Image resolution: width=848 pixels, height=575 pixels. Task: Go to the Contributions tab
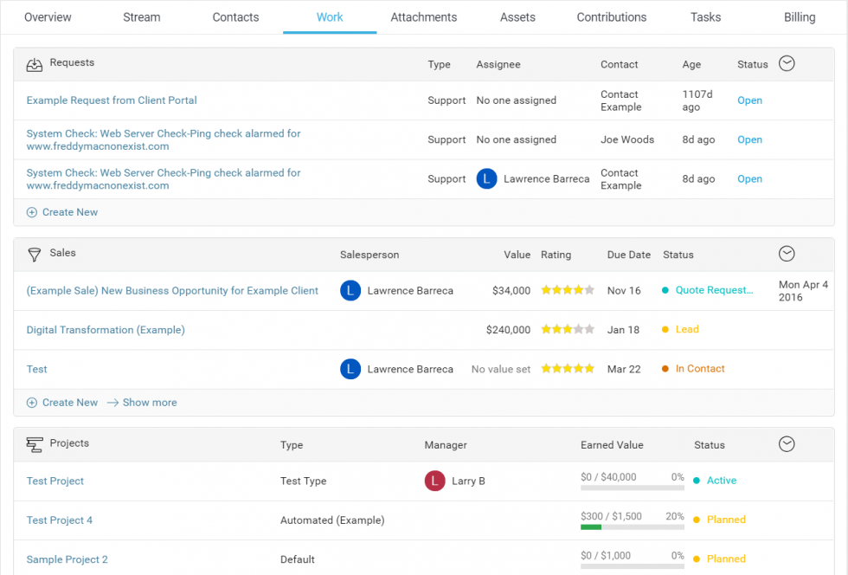(611, 17)
